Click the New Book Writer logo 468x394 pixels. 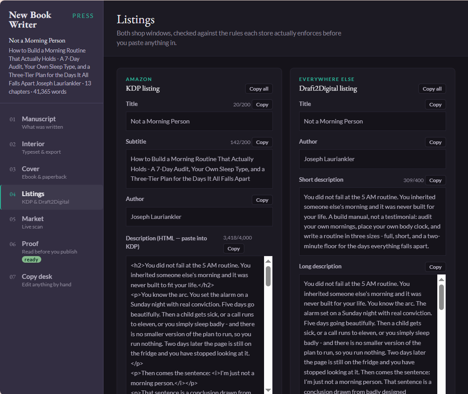[x=30, y=20]
